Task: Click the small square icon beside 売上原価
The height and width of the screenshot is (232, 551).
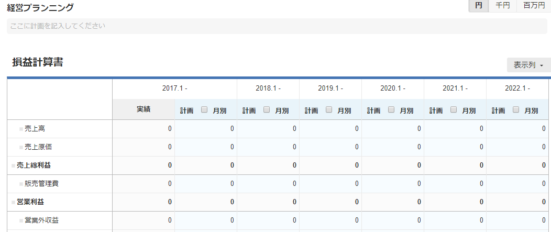Action: point(21,147)
